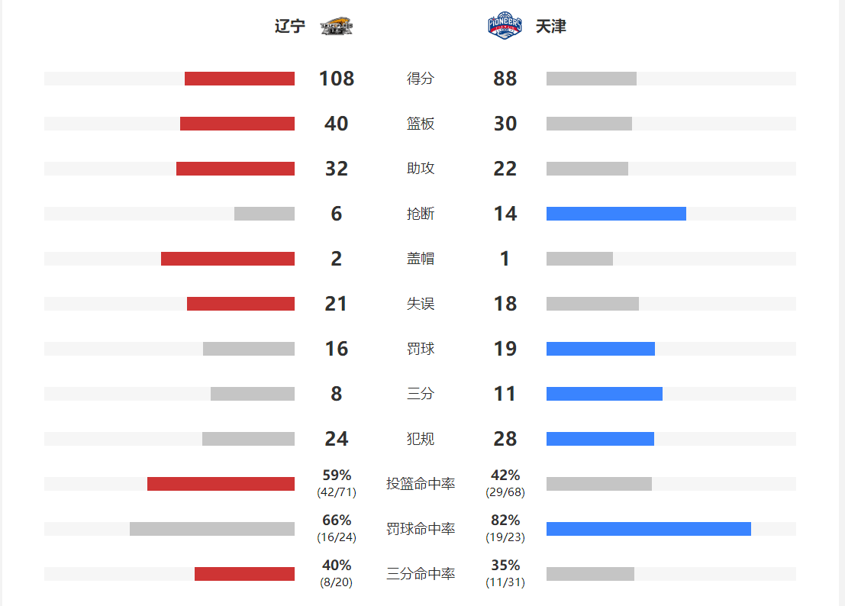Click Liaoning's 59% field goal percentage
This screenshot has height=606, width=845.
[x=337, y=475]
